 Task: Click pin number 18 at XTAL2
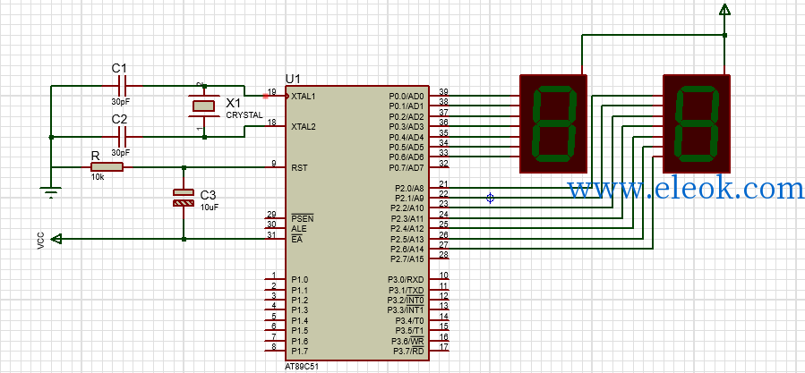click(x=272, y=123)
